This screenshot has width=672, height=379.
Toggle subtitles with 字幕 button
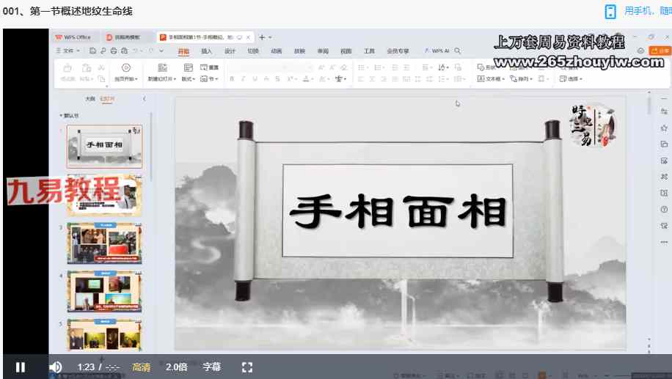[x=211, y=367]
